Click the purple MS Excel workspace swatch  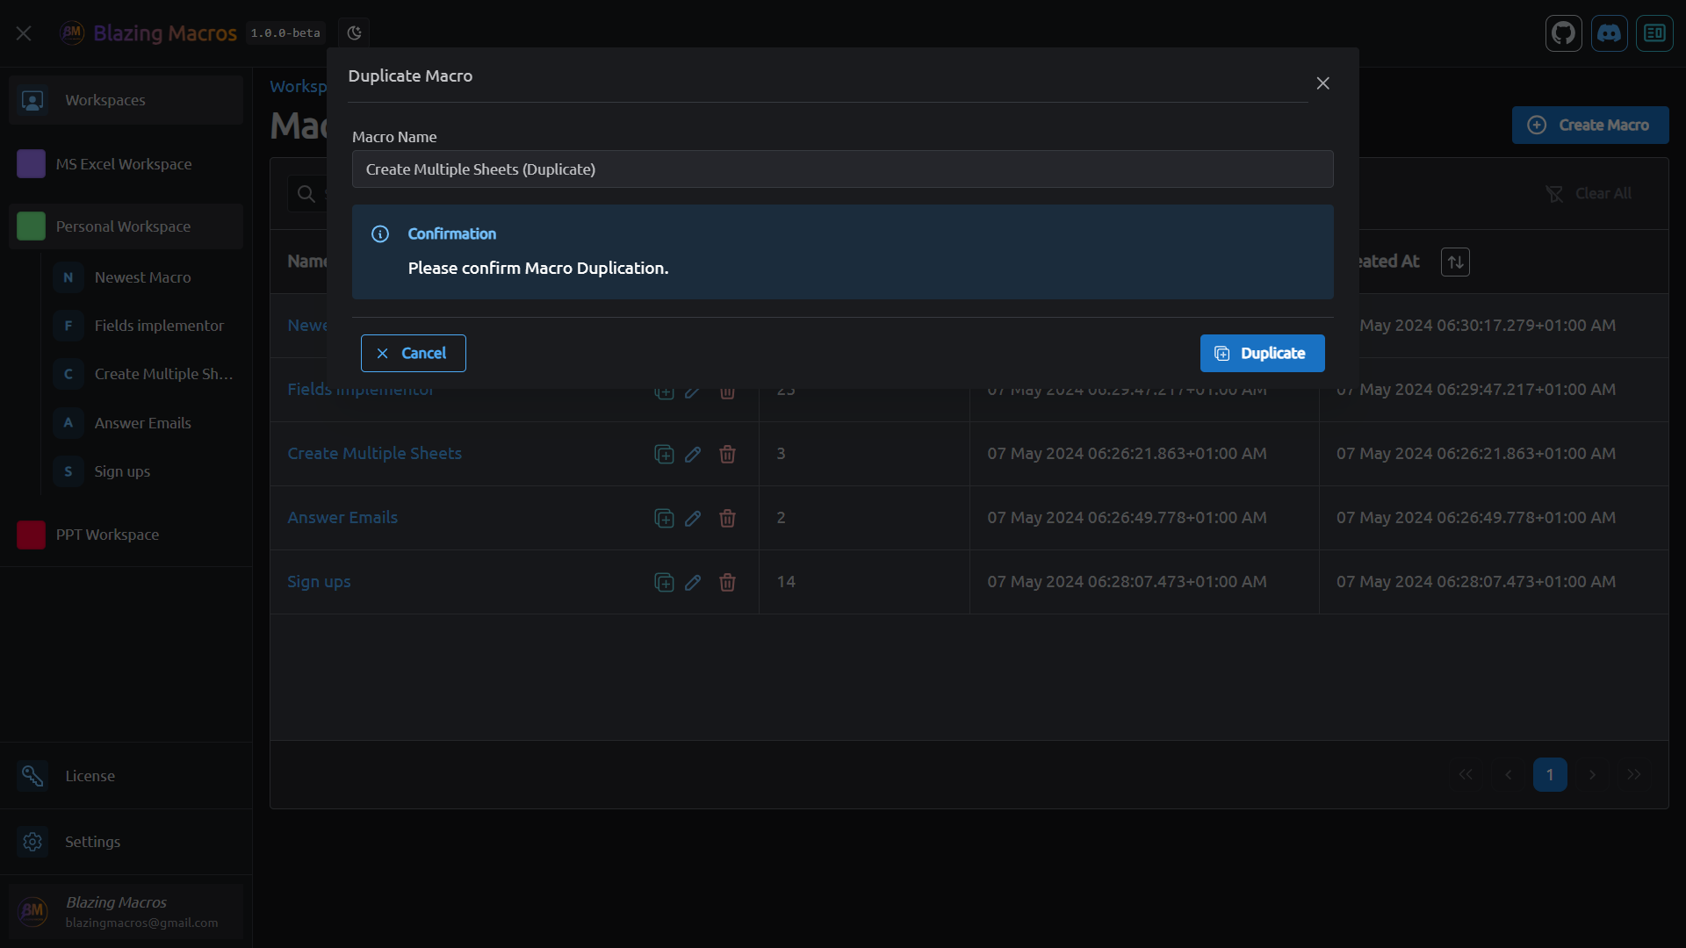[x=31, y=164]
